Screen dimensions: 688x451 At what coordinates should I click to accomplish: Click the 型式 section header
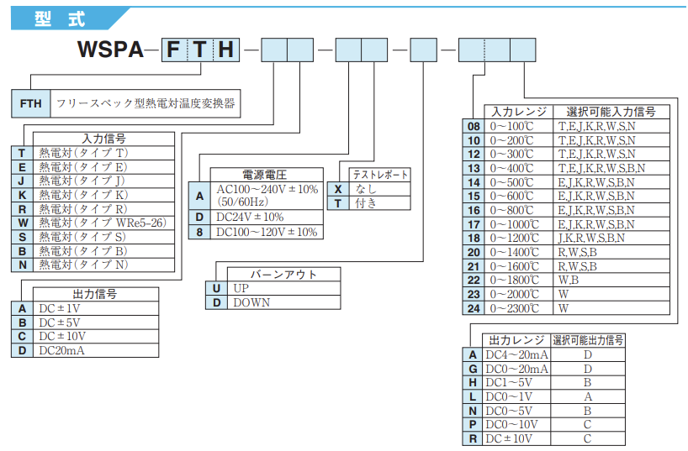click(x=70, y=18)
